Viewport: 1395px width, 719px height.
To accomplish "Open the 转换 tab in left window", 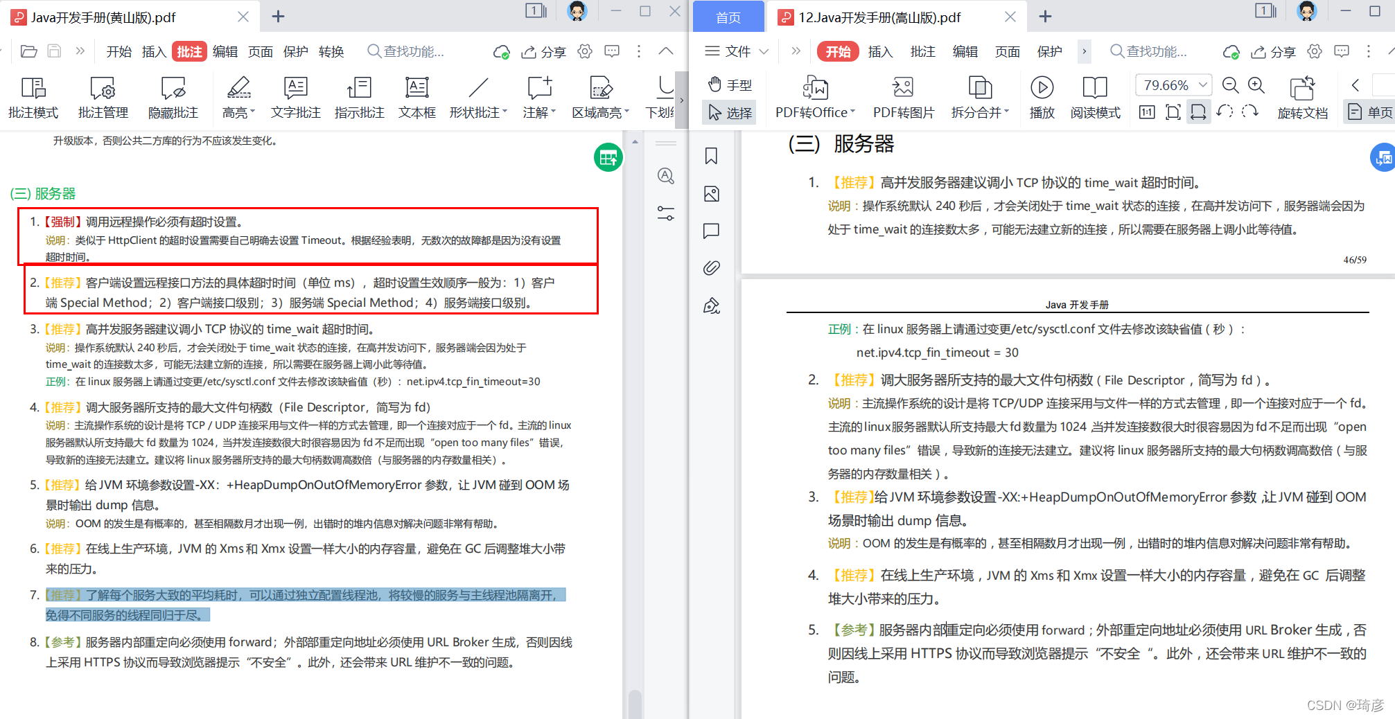I will click(x=331, y=52).
